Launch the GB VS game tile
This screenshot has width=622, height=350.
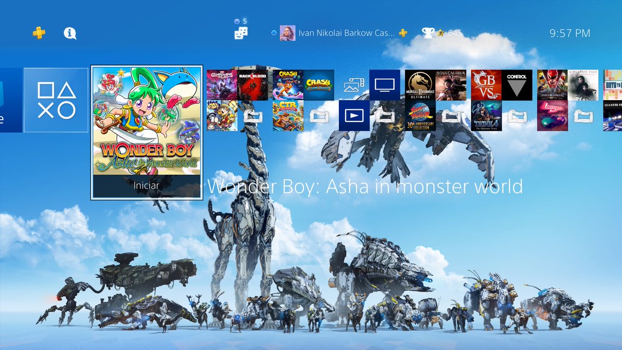point(486,85)
